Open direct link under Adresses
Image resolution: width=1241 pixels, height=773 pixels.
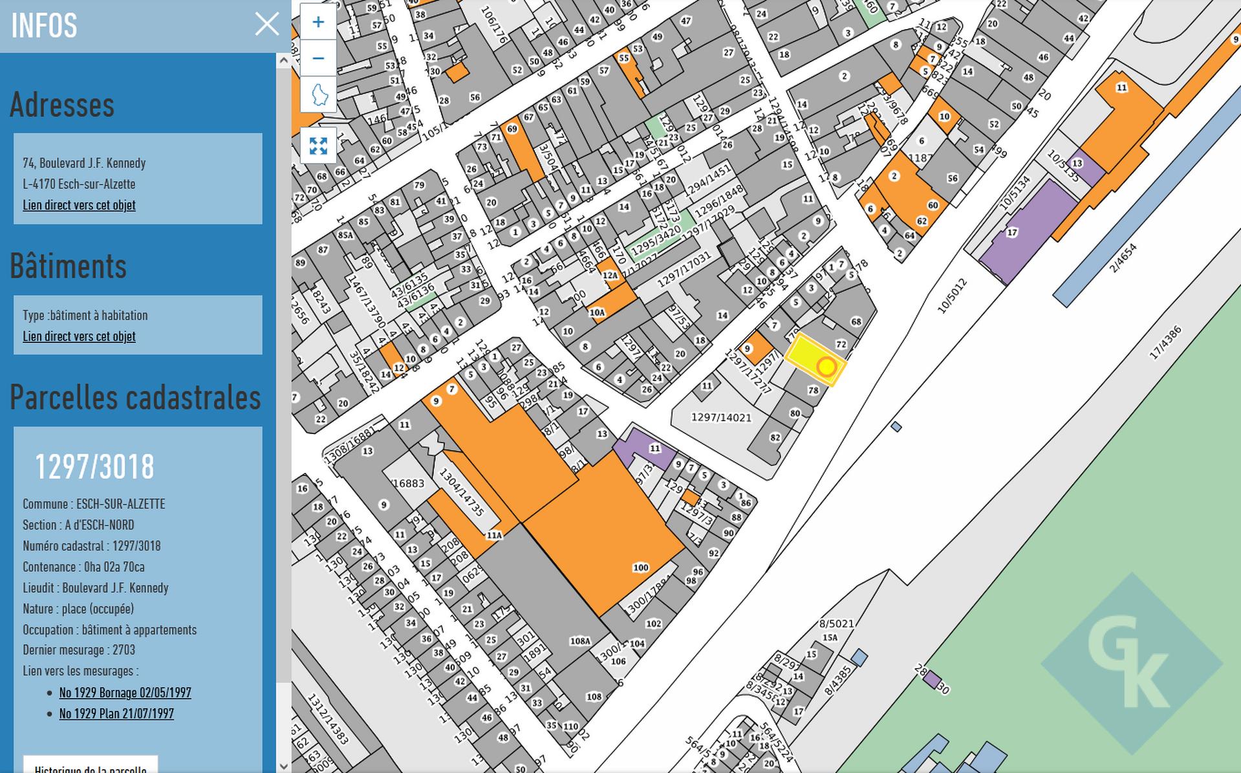pyautogui.click(x=79, y=205)
